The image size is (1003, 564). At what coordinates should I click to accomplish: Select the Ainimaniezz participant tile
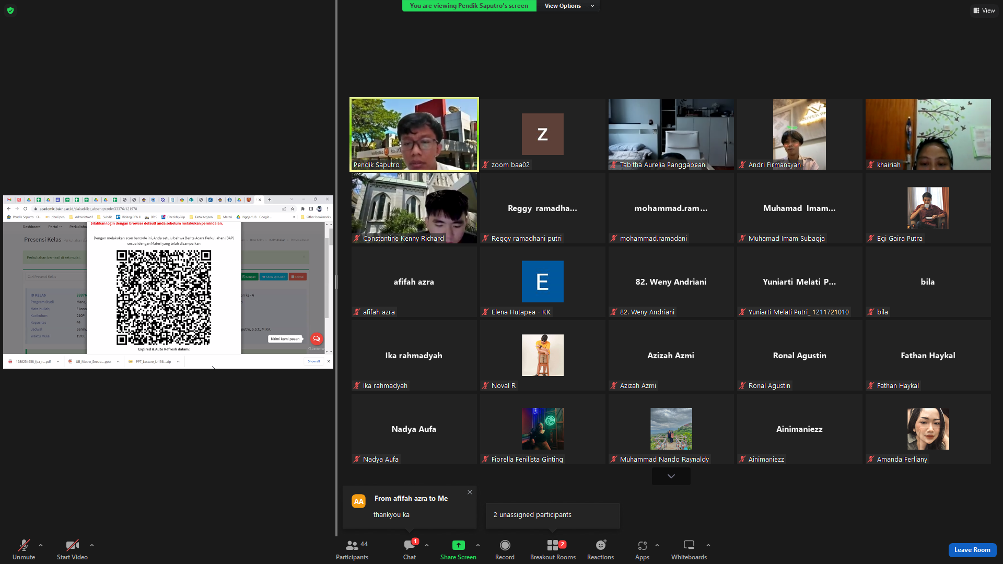coord(800,429)
